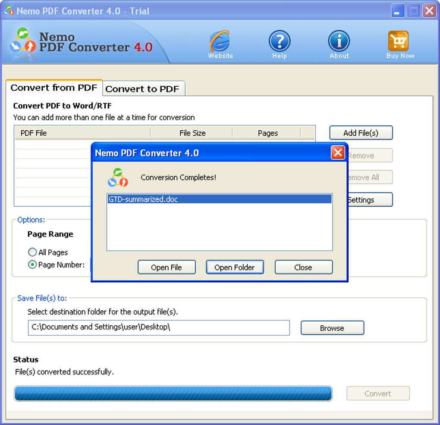Switch to Convert from PDF tab
Viewport: 440px width, 425px height.
click(54, 88)
